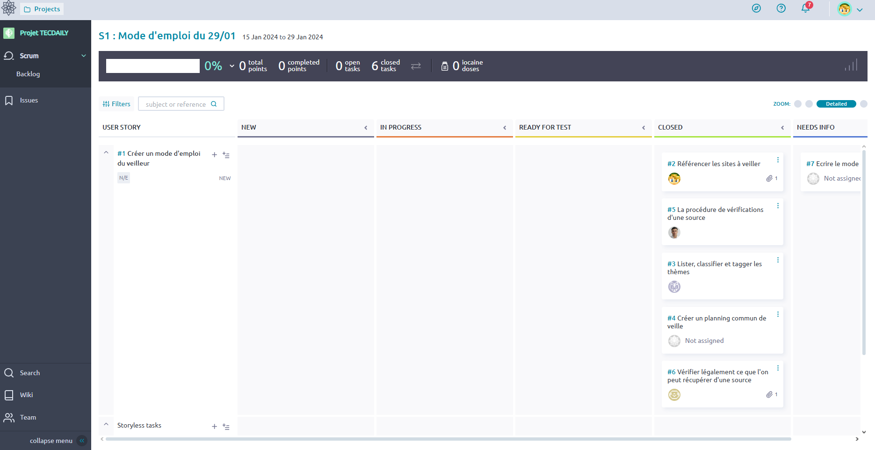Show the burndown graph bars icon
Viewport: 875px width, 450px height.
851,65
